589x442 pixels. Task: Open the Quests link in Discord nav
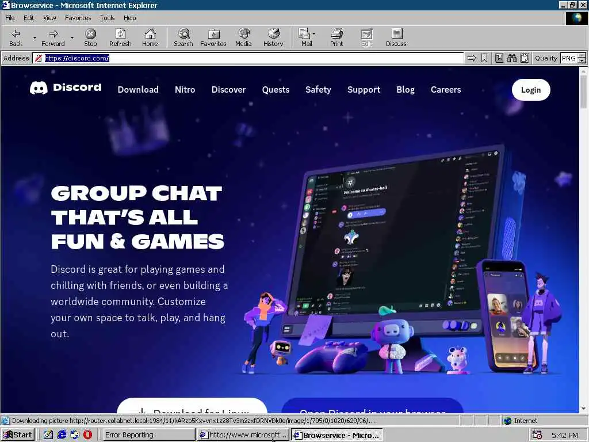click(x=276, y=89)
